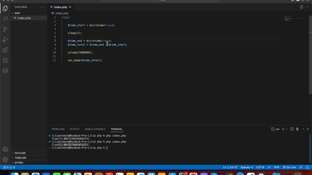Change indentation via Spaces: 4
This screenshot has width=312, height=175.
point(247,167)
